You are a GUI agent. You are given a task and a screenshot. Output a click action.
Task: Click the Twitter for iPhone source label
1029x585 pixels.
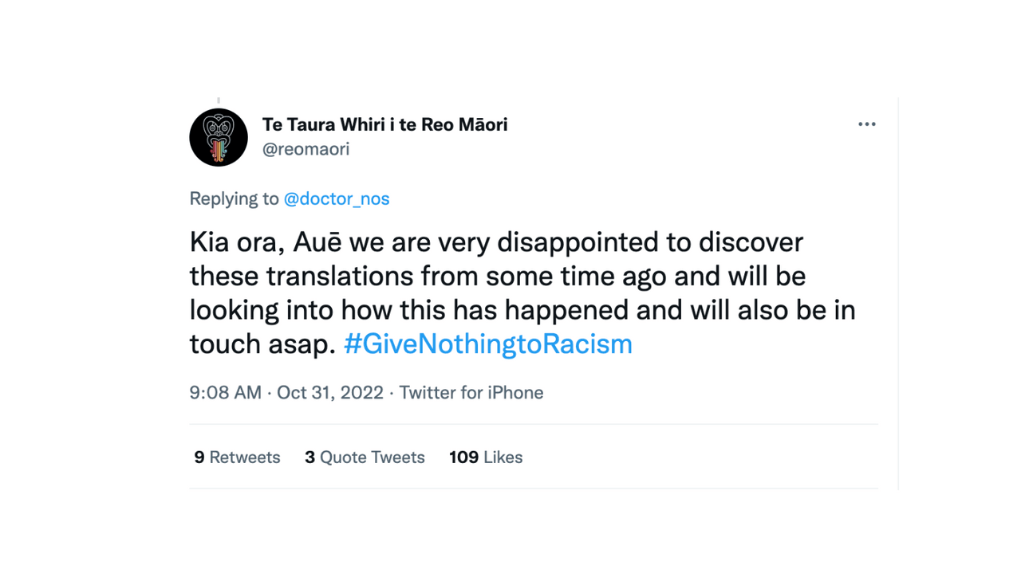[x=471, y=392]
